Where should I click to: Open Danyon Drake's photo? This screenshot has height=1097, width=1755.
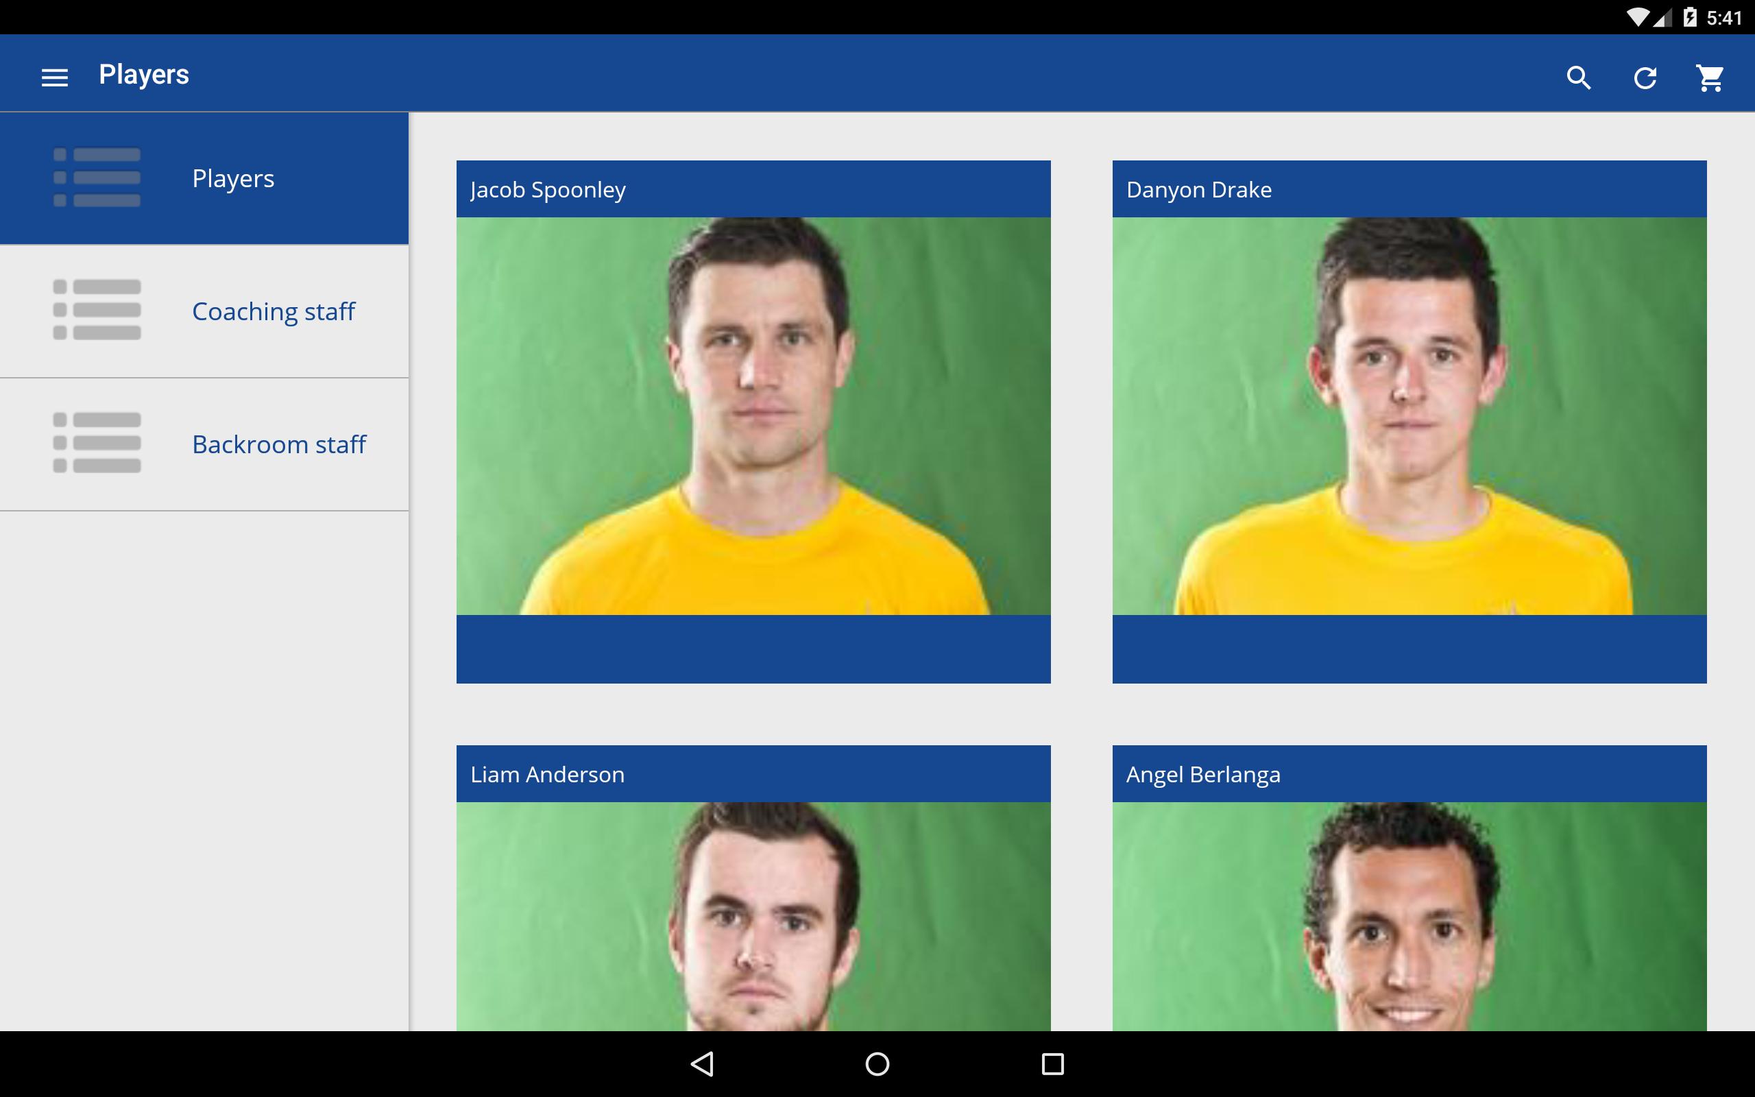(1409, 415)
